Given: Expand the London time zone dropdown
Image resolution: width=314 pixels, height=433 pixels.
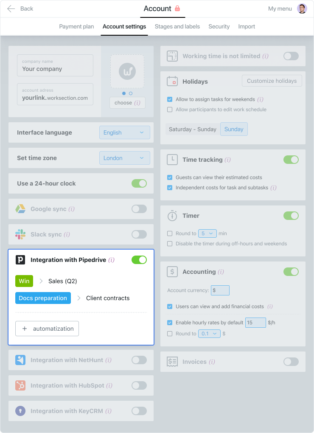Looking at the screenshot, I should [125, 158].
